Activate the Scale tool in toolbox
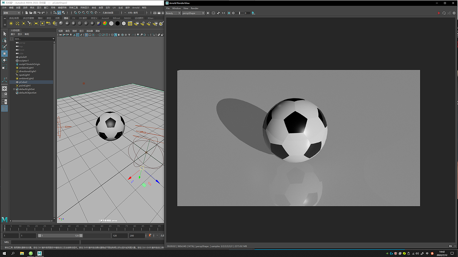The height and width of the screenshot is (257, 458). (x=4, y=67)
